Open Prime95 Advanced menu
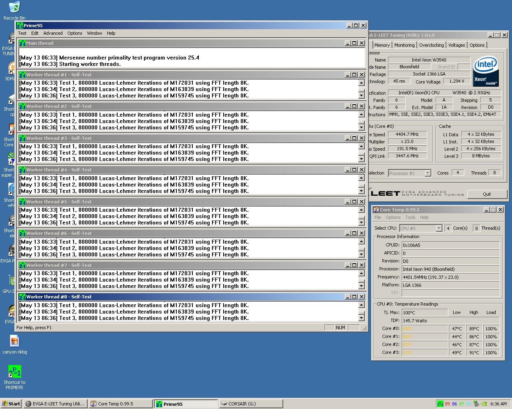Image resolution: width=512 pixels, height=409 pixels. click(x=53, y=33)
